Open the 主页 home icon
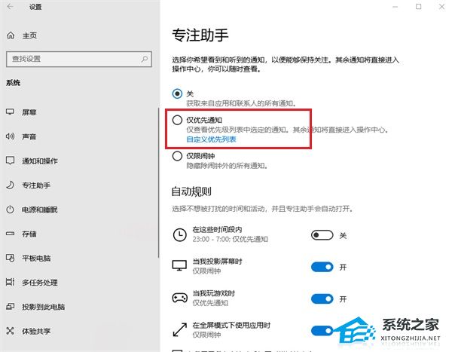Screen dimensions: 452x352 click(x=11, y=35)
